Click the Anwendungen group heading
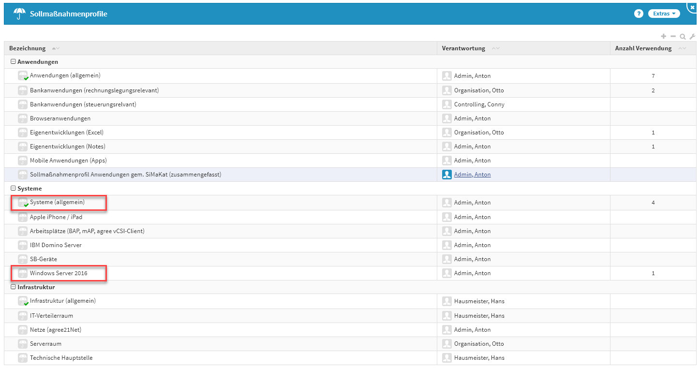Image resolution: width=699 pixels, height=368 pixels. [38, 62]
